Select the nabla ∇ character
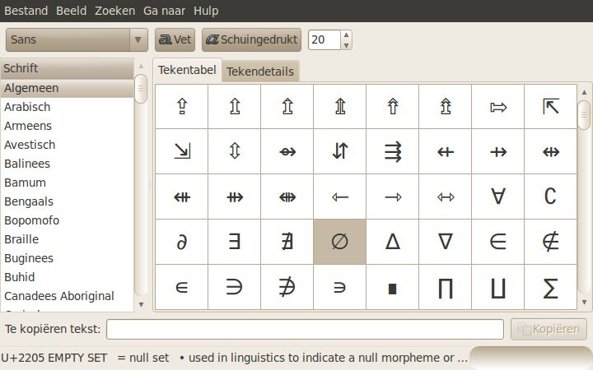 pyautogui.click(x=445, y=242)
